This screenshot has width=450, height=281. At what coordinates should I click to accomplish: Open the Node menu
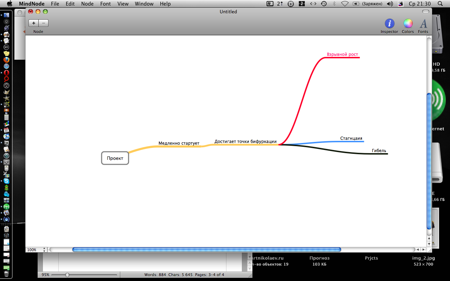click(87, 4)
